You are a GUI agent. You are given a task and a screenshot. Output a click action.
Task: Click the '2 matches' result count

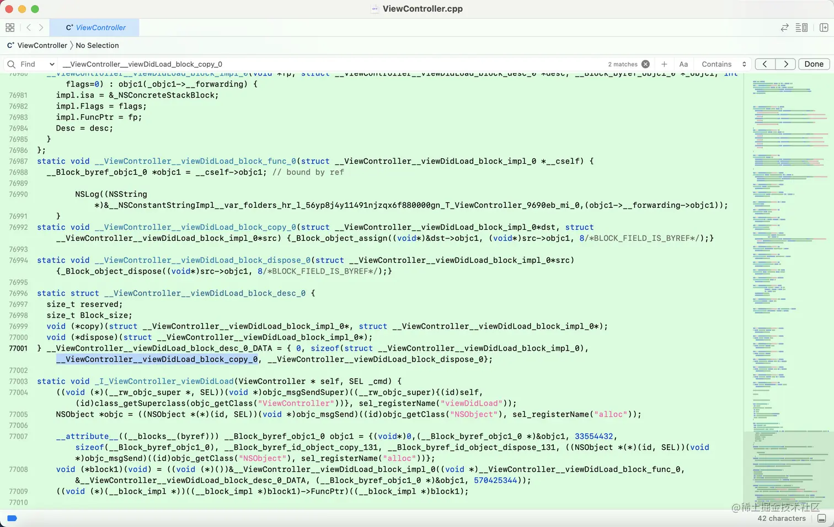coord(622,64)
